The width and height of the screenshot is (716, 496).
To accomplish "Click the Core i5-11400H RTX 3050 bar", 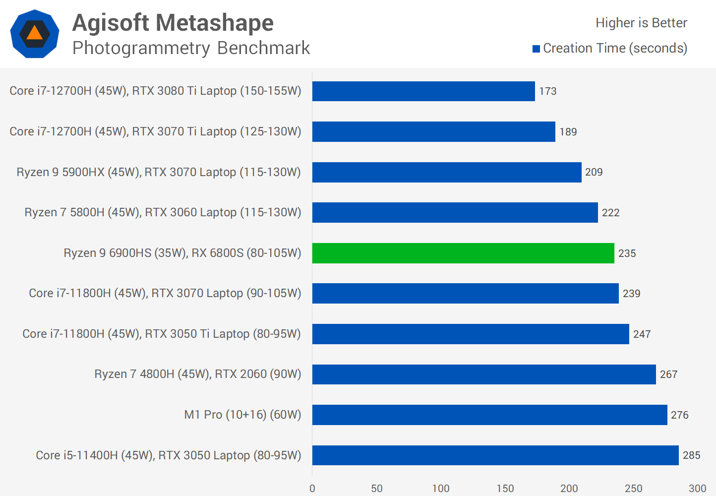I will click(x=495, y=455).
